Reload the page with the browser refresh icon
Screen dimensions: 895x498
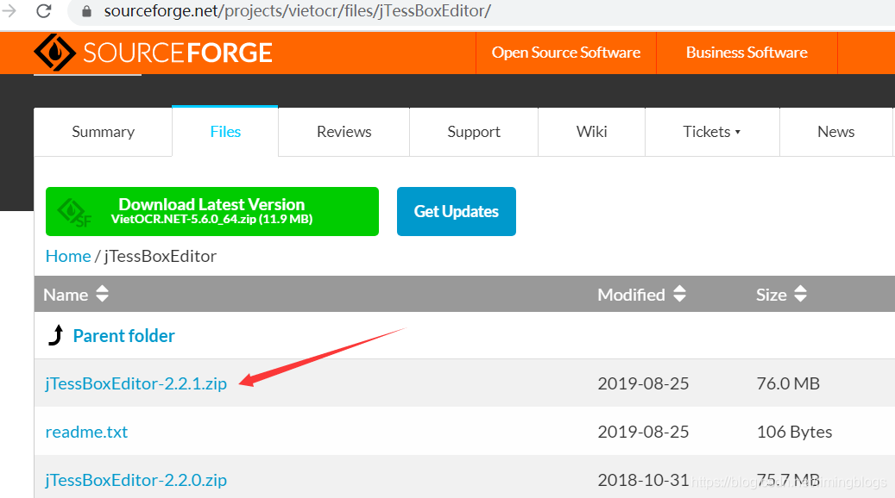coord(44,11)
